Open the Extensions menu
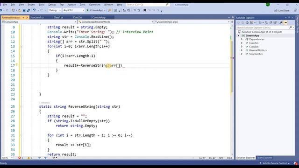This screenshot has height=168, width=299. pos(94,5)
